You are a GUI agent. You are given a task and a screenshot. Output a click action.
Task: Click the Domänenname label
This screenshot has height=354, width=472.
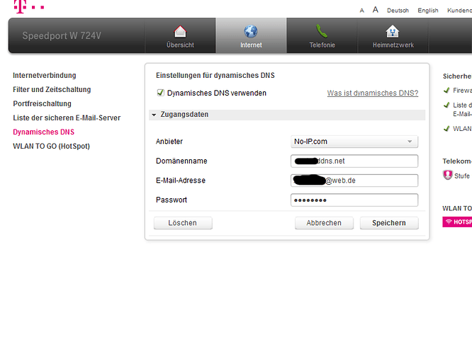[x=181, y=161]
